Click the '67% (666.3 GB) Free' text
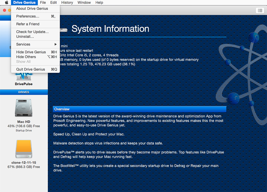The height and width of the screenshot is (192, 267). click(x=24, y=167)
